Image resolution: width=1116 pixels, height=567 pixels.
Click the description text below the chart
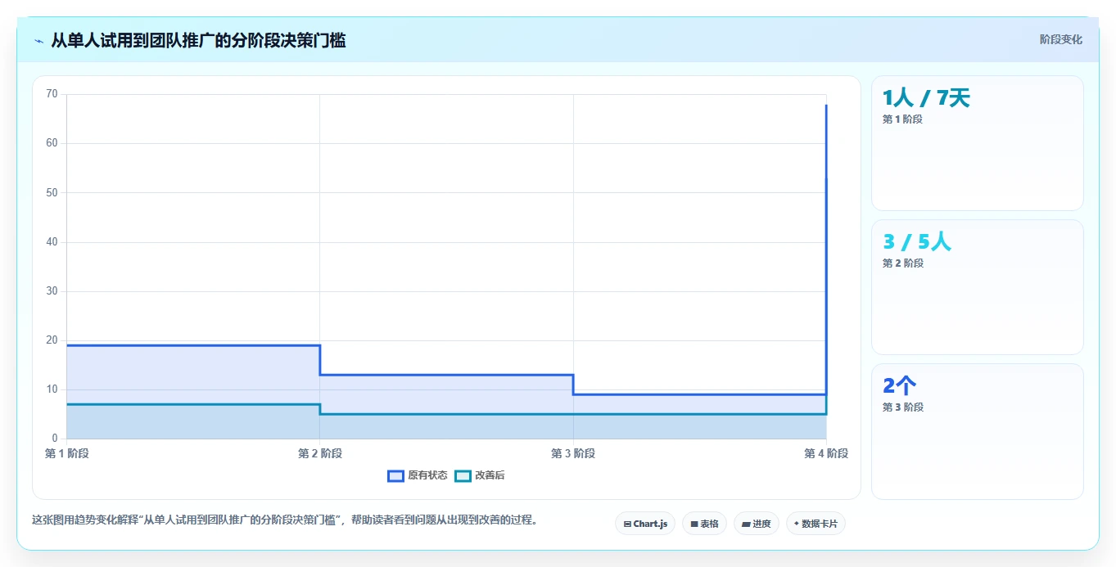285,520
